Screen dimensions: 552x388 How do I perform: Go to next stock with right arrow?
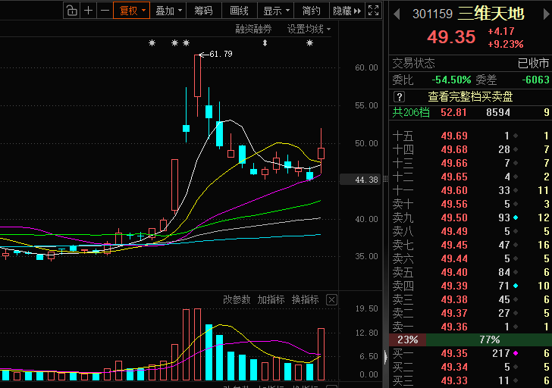pyautogui.click(x=547, y=14)
